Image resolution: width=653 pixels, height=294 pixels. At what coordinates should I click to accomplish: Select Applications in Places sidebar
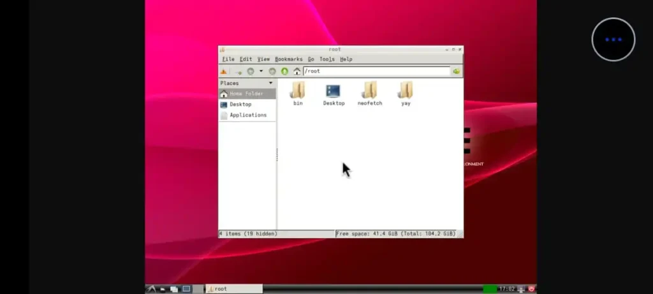(x=247, y=115)
